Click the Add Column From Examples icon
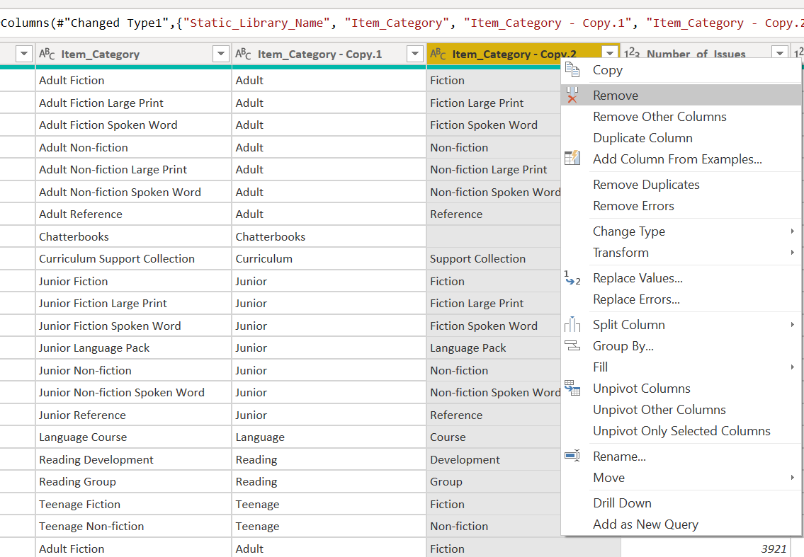The image size is (804, 557). (572, 159)
